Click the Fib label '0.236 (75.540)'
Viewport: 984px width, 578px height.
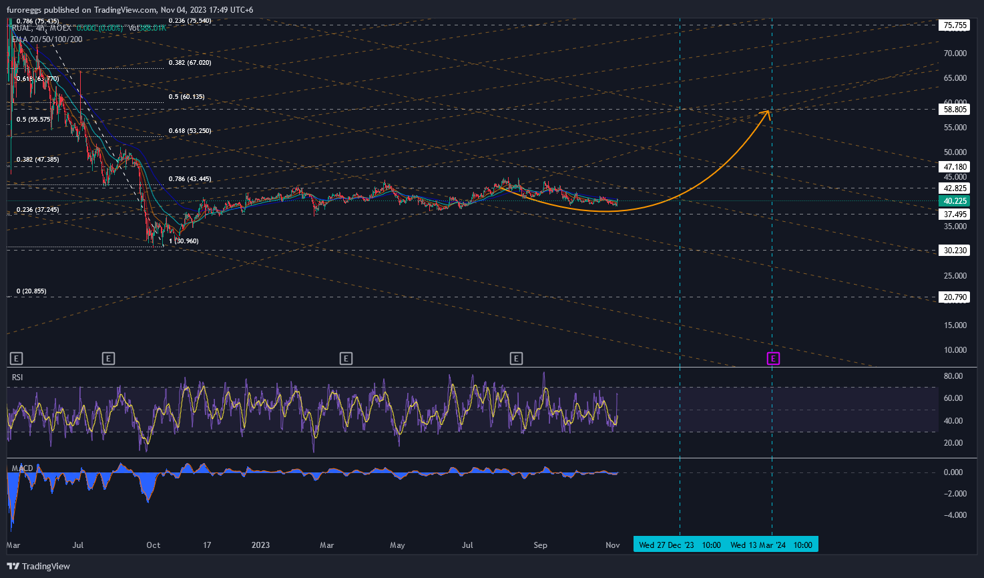tap(190, 21)
